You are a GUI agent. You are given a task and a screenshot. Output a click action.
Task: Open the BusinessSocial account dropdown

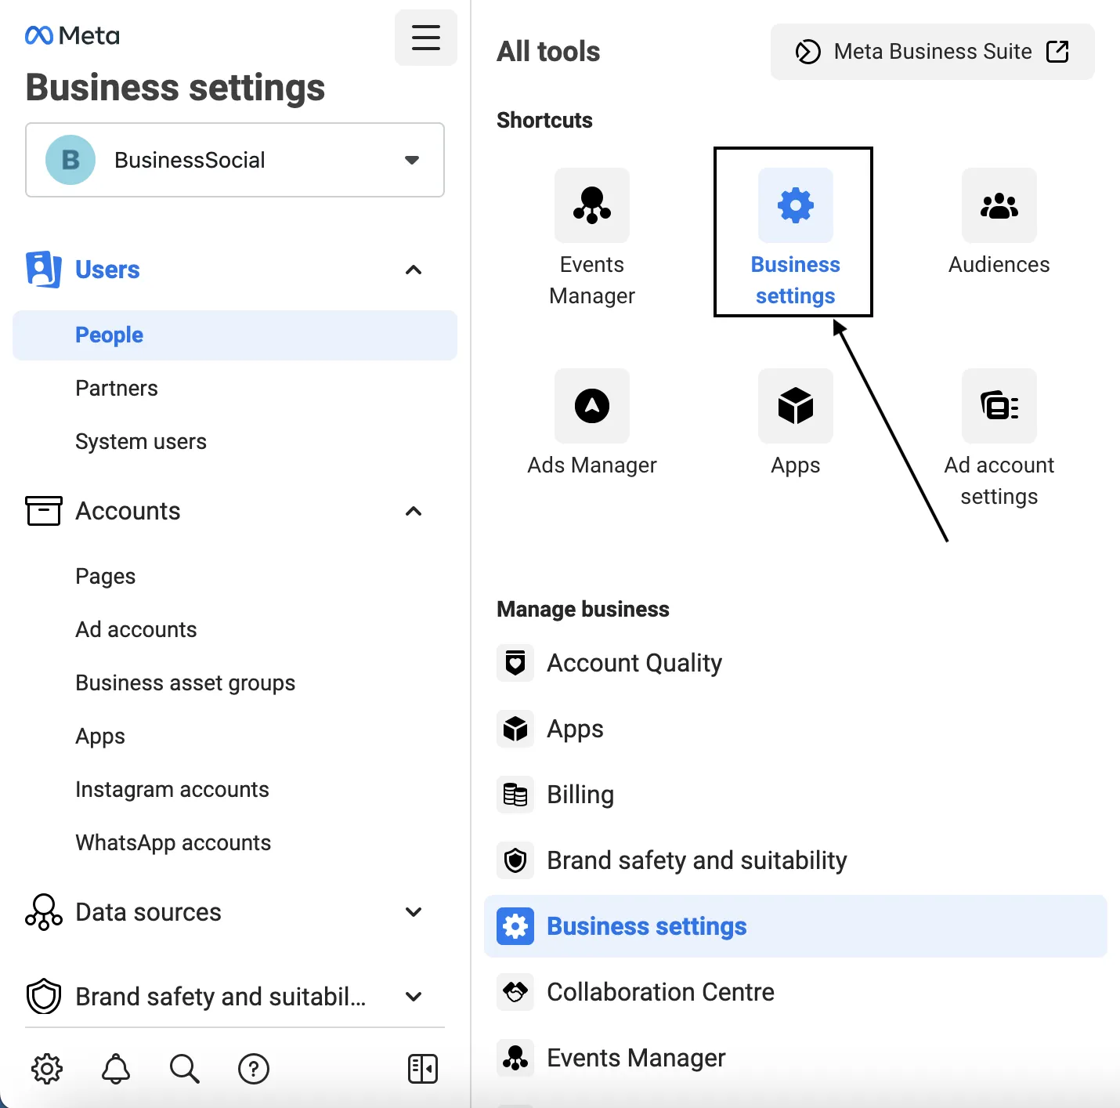235,160
